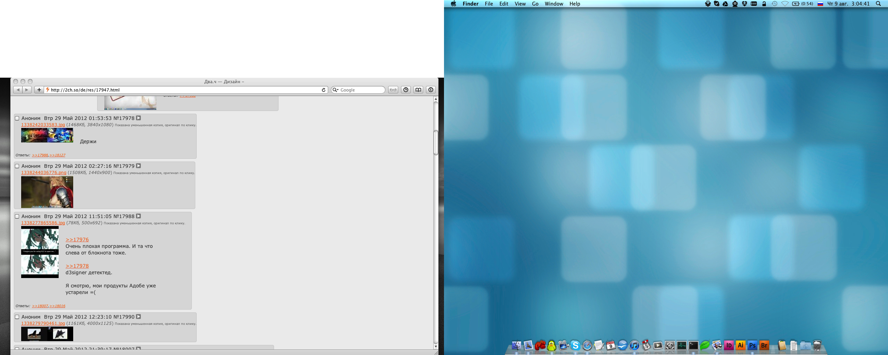The image size is (888, 355).
Task: Launch Skype from the Dock
Action: pos(575,345)
